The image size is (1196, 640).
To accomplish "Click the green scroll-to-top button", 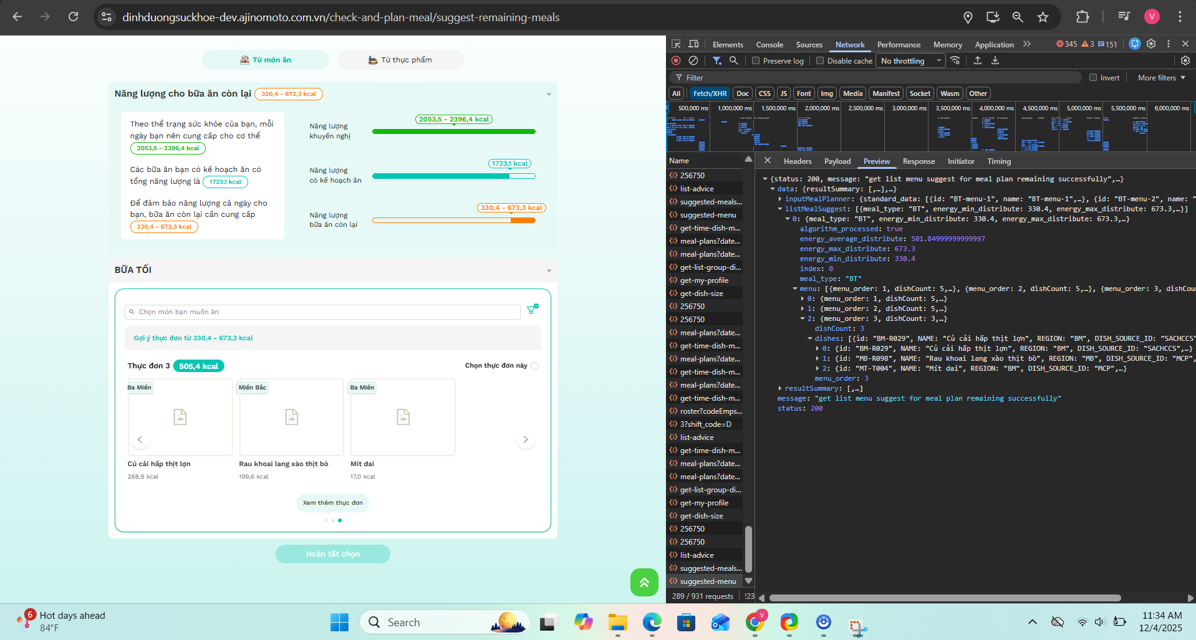I will coord(644,583).
